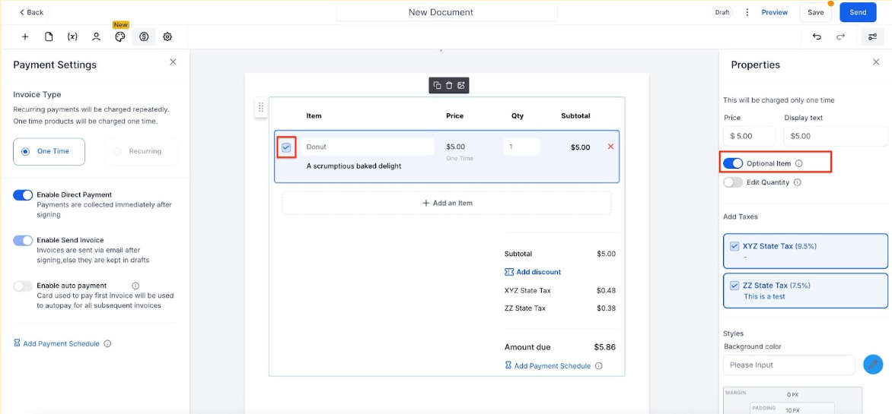
Task: Open the pages document icon
Action: (x=49, y=36)
